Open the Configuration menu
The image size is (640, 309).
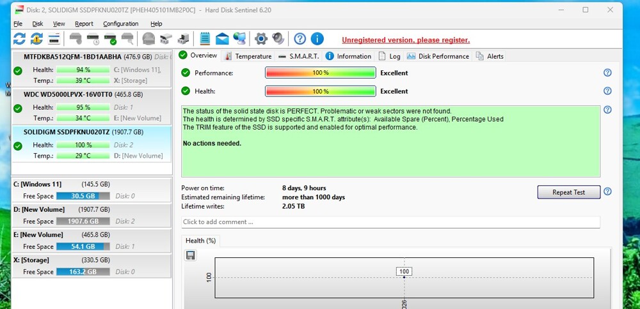click(x=120, y=24)
